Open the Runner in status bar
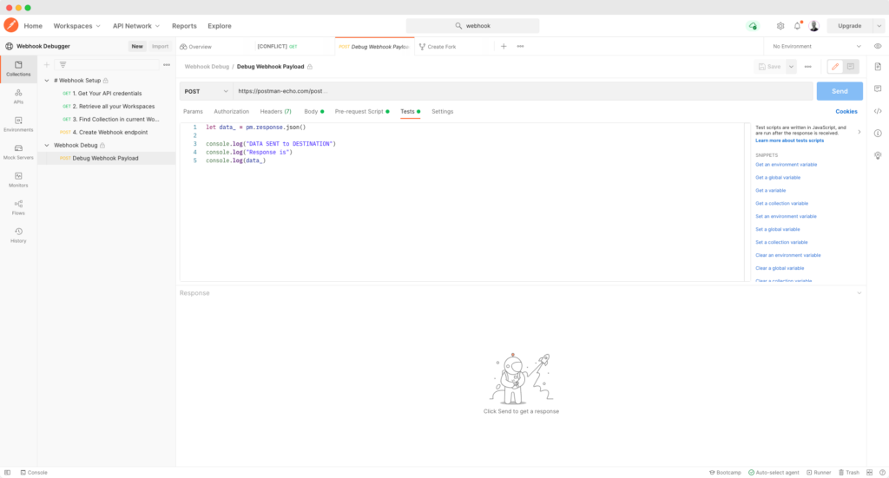This screenshot has height=478, width=889. (x=819, y=472)
